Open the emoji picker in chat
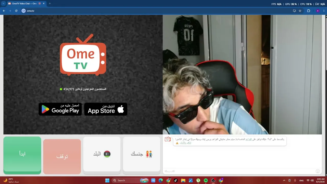Screen dimensions: 327x184 318,171
